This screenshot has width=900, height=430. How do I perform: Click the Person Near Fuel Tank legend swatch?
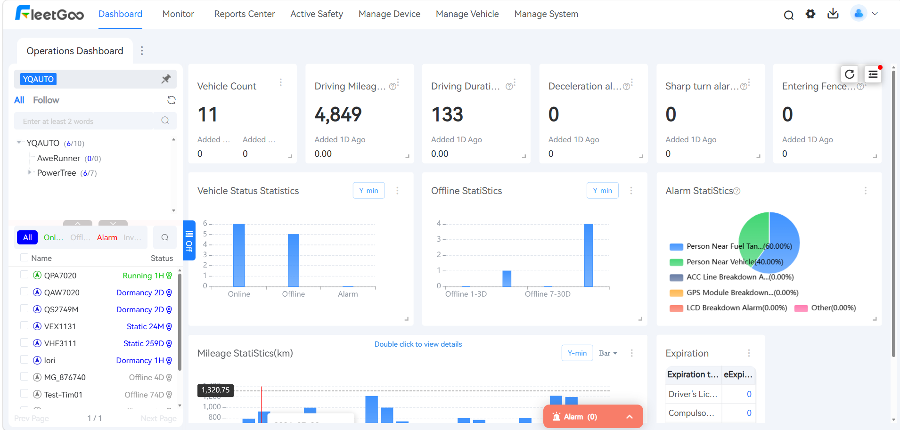(676, 247)
